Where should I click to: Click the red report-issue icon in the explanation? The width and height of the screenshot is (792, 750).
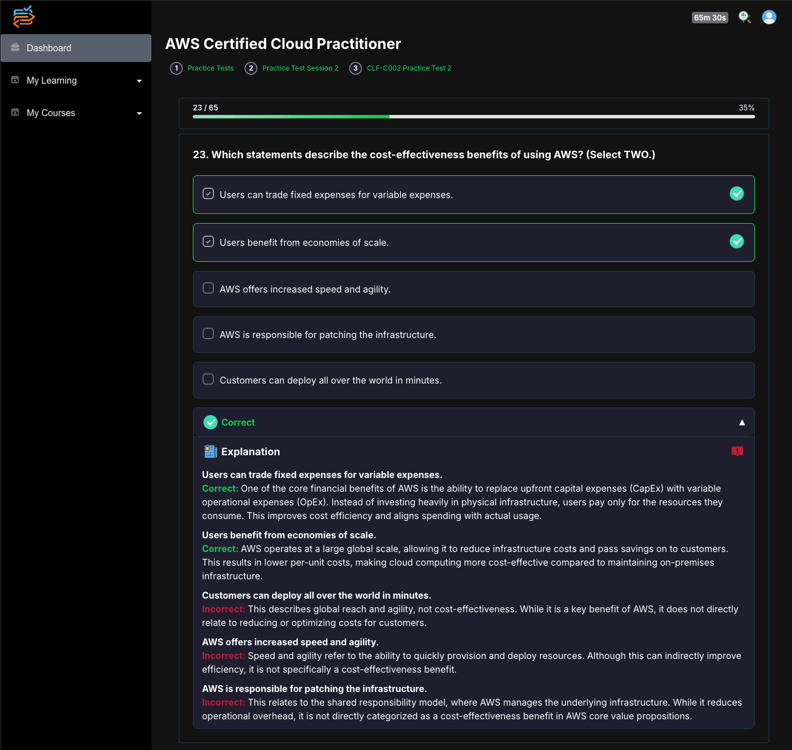point(737,451)
